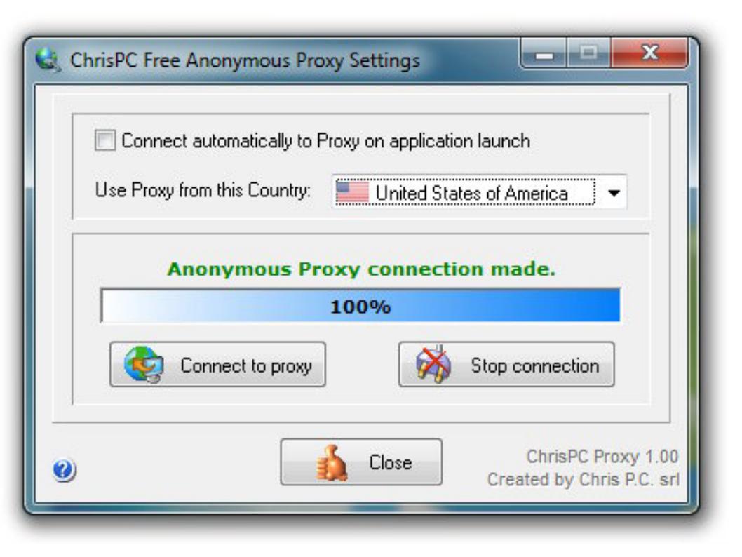Click the 100% progress bar
Screen dimensions: 742x557
tap(360, 306)
